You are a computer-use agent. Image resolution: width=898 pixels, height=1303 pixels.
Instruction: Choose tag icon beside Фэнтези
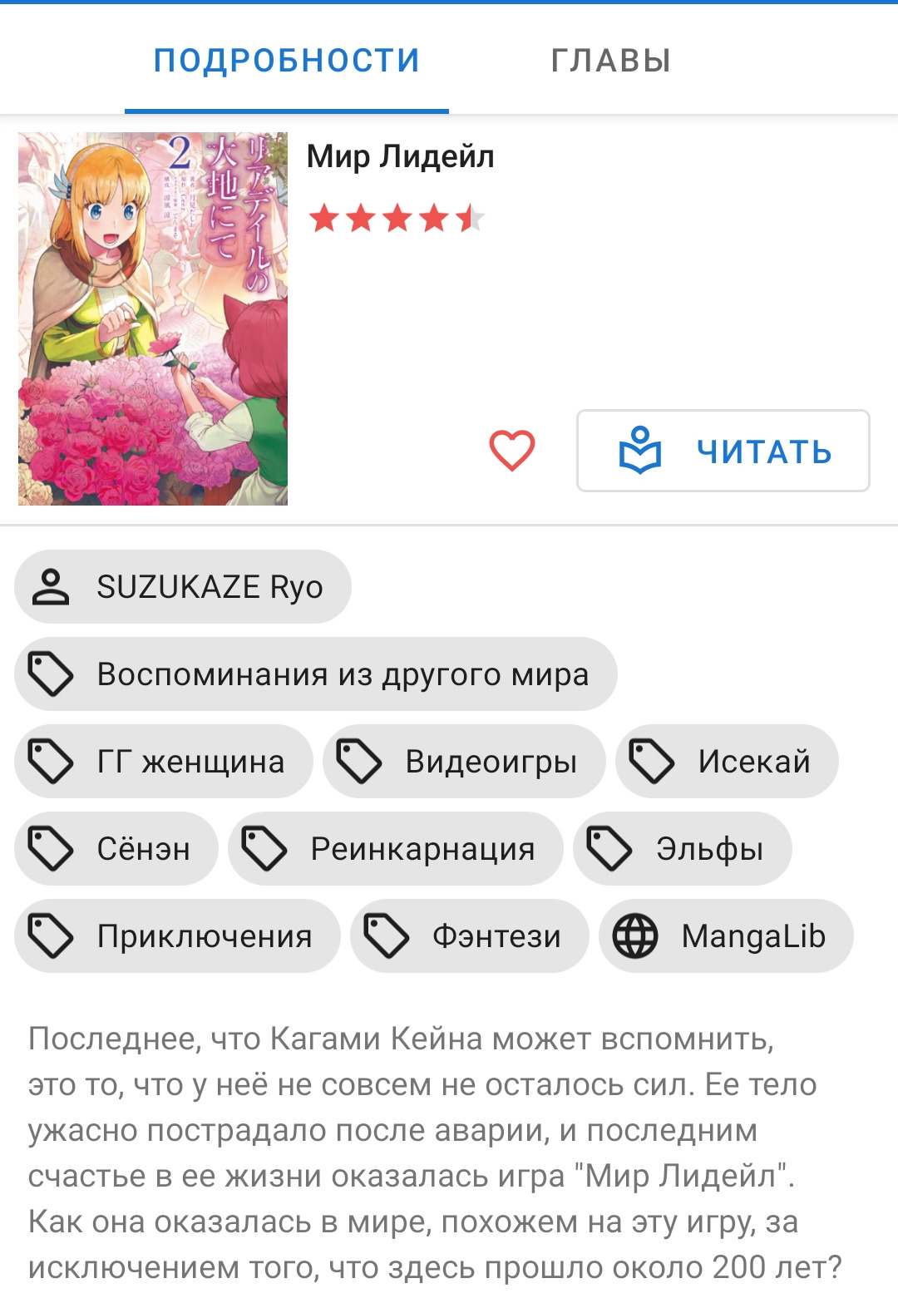click(x=387, y=936)
